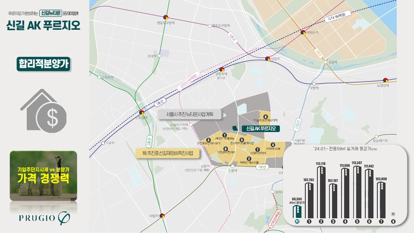Screen dimensions: 414x233
Task: Click the 現 추진중신길재정비촉진사업 yellow callout
Action: pos(167,153)
